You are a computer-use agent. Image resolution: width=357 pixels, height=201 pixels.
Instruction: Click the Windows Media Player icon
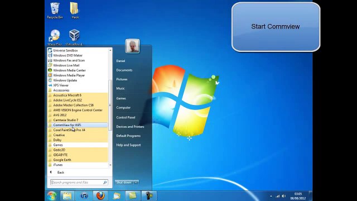pos(50,75)
